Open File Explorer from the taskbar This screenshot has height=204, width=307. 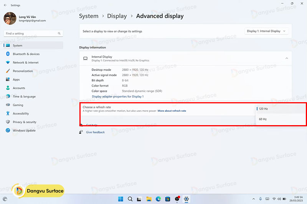[149, 199]
